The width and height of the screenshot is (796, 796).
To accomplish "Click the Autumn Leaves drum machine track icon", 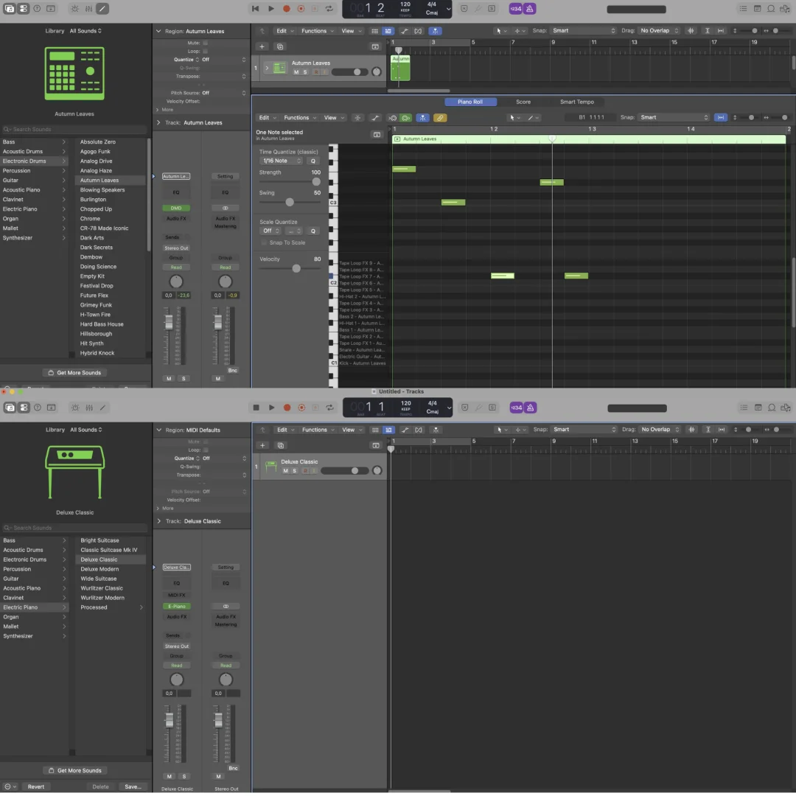I will (x=279, y=68).
